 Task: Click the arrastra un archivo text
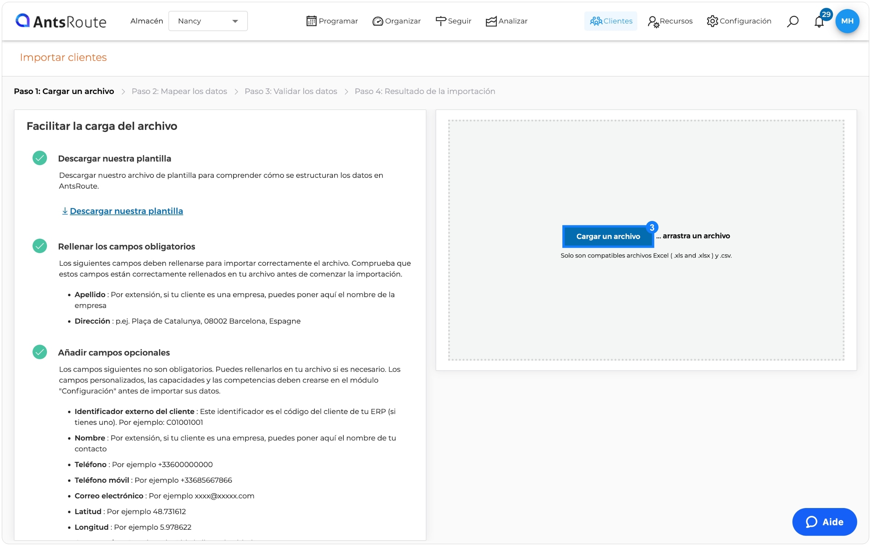tap(696, 236)
